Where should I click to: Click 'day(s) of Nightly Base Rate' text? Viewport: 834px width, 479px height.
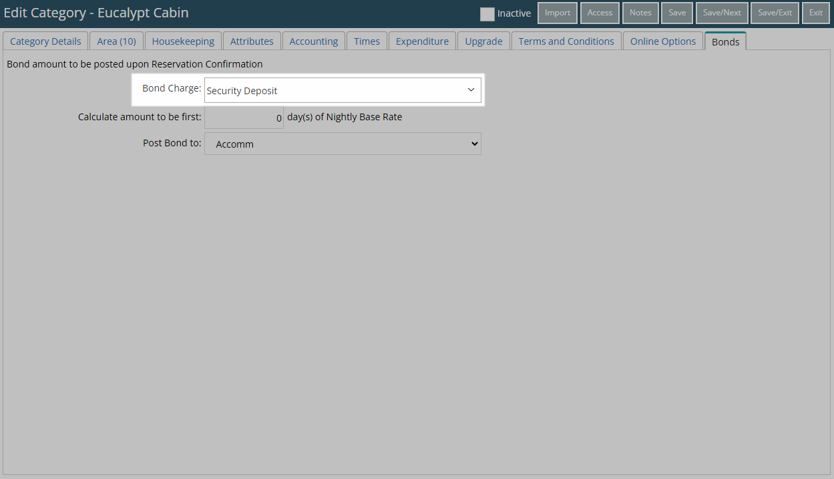pyautogui.click(x=345, y=116)
